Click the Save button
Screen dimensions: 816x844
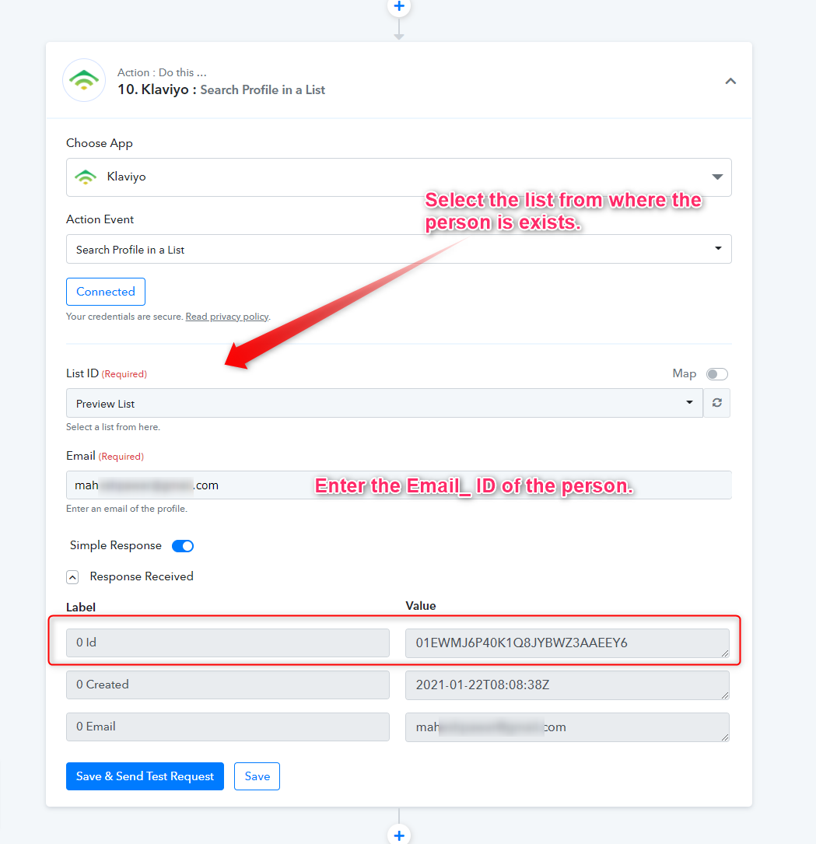coord(257,776)
